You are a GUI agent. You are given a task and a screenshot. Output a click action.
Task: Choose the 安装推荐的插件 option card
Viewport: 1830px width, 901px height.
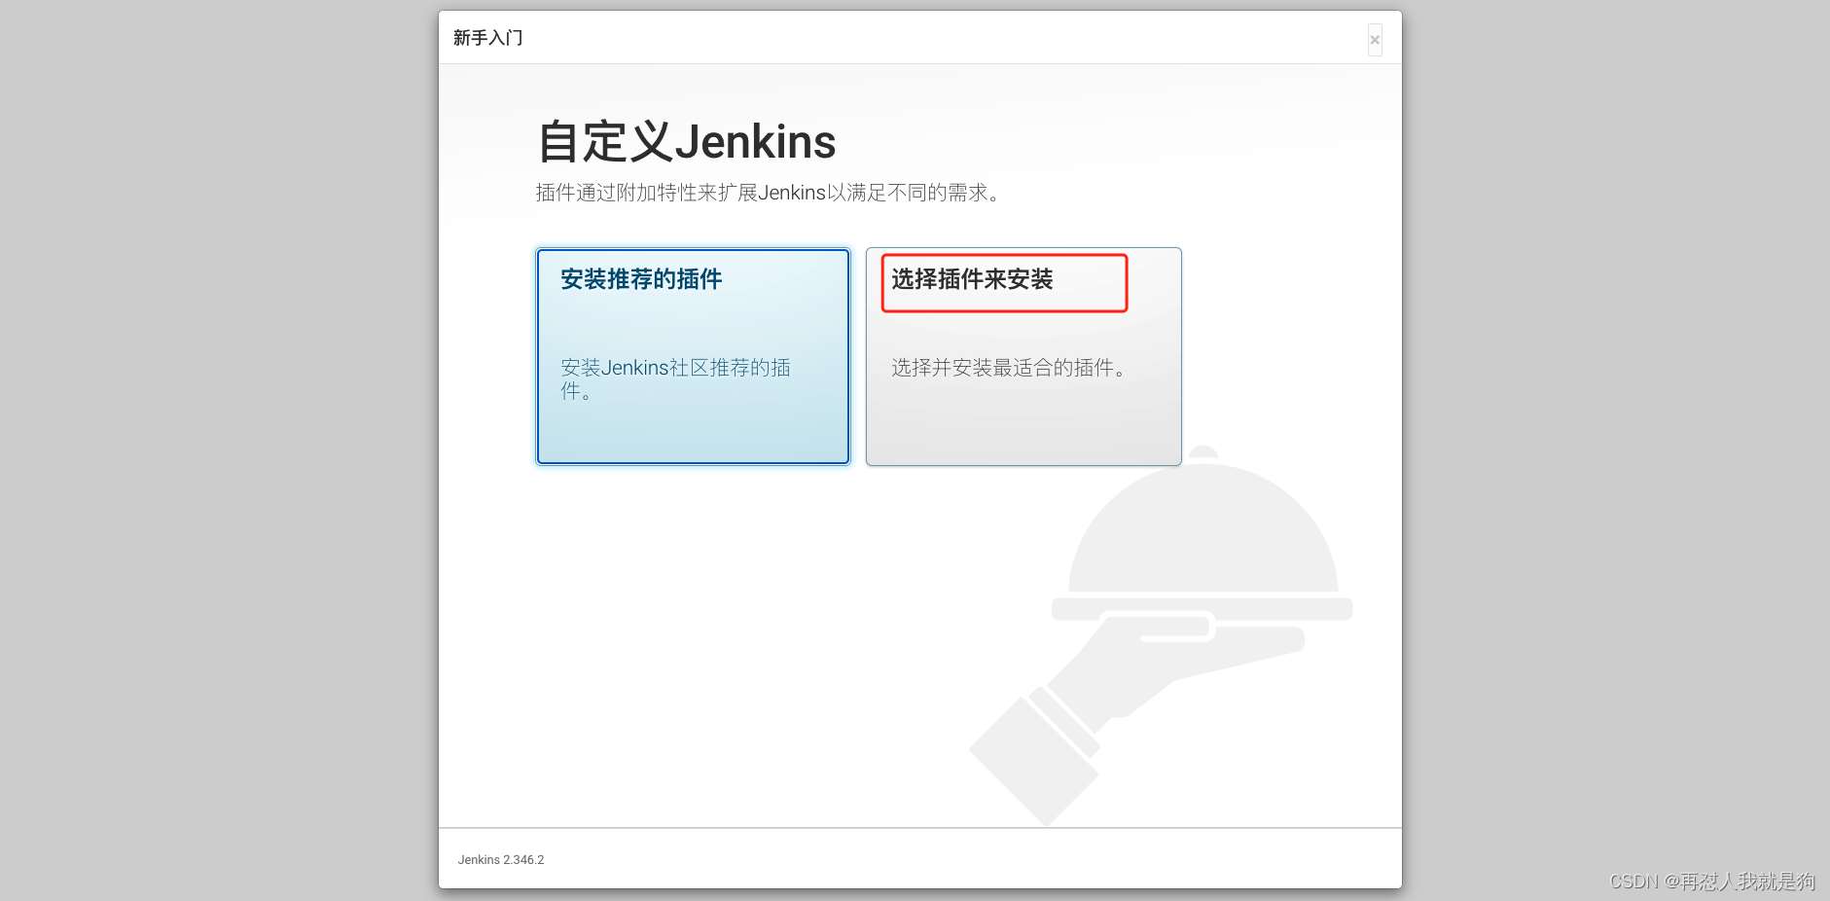693,356
